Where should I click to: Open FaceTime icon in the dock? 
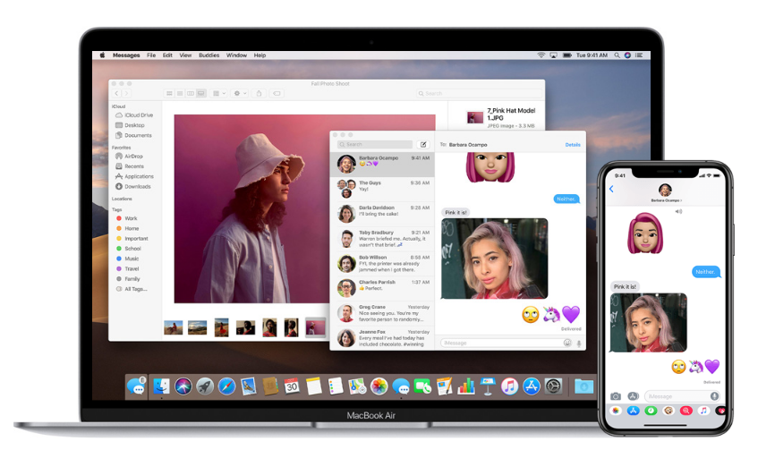422,386
